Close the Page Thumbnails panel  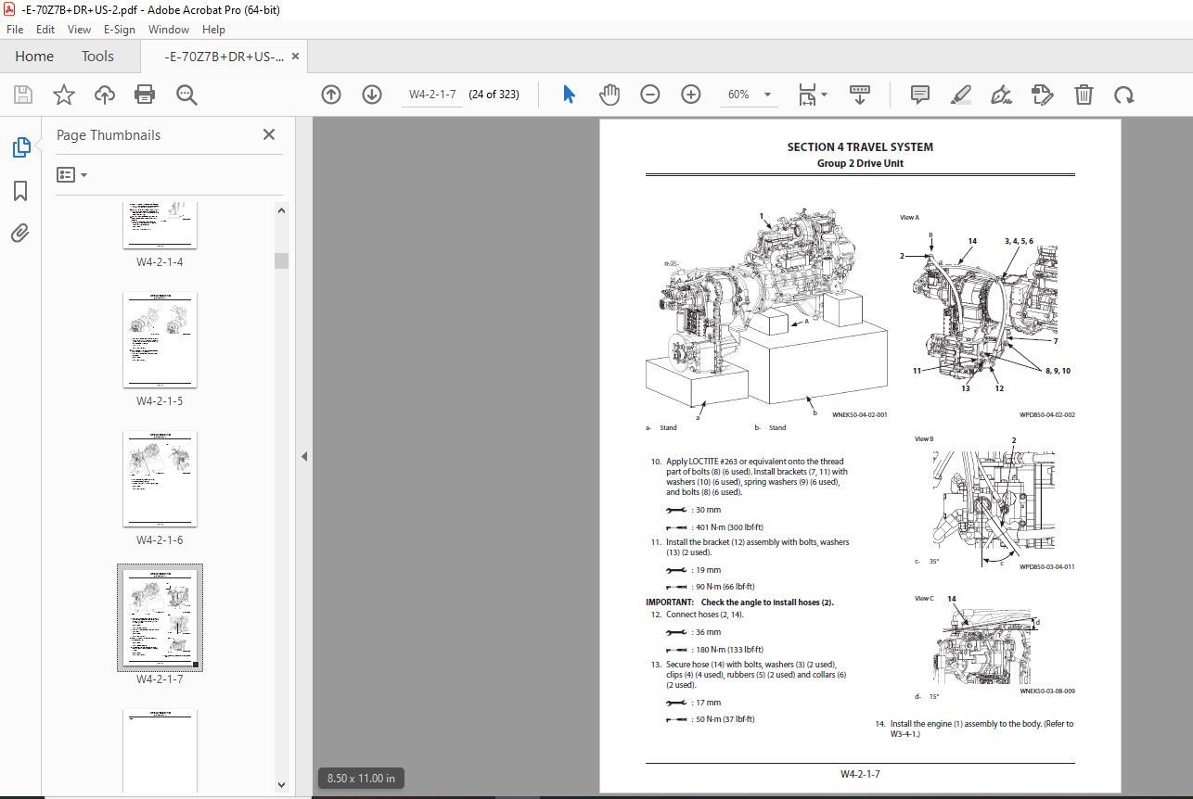(269, 134)
